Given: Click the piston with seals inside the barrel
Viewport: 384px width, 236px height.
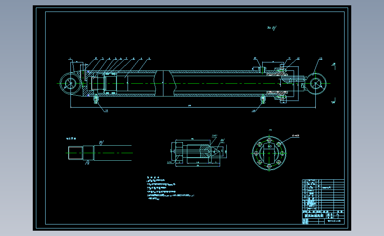Looking at the screenshot, I should coord(110,84).
